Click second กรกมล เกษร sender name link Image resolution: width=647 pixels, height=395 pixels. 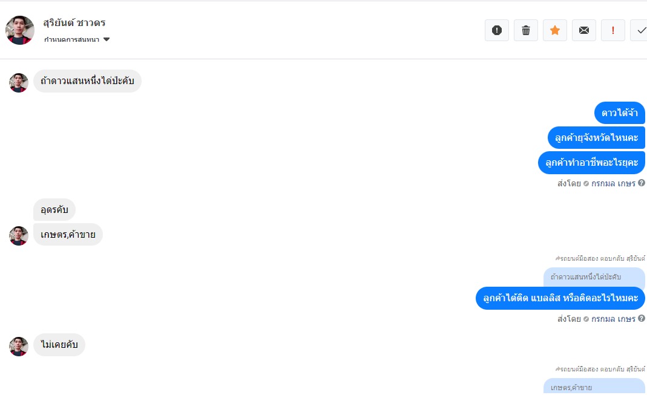(x=613, y=319)
